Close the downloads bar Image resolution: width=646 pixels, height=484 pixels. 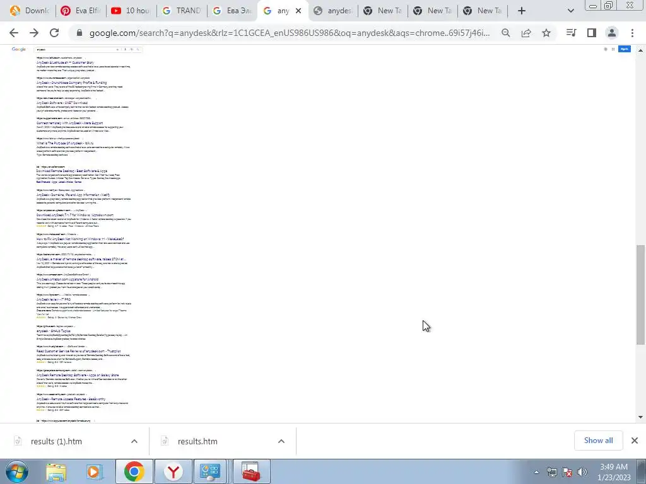coord(635,441)
